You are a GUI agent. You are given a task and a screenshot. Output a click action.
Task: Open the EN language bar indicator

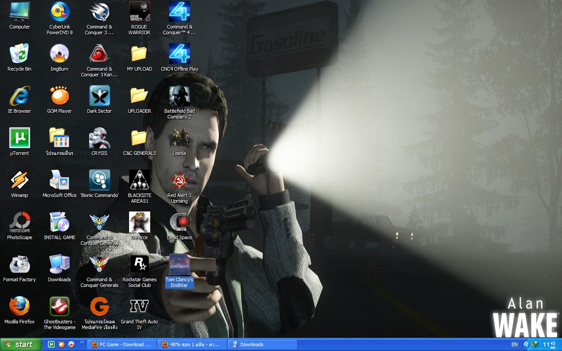click(514, 344)
